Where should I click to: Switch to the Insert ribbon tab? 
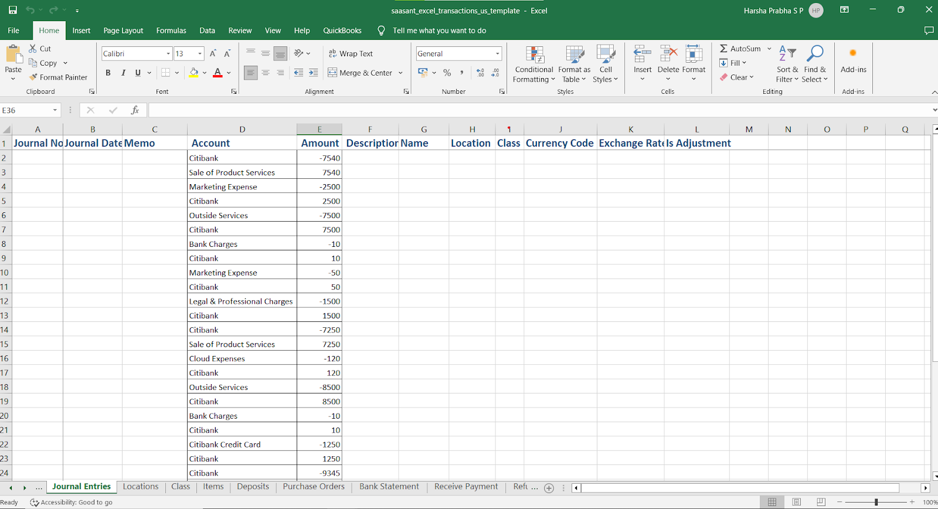(81, 30)
